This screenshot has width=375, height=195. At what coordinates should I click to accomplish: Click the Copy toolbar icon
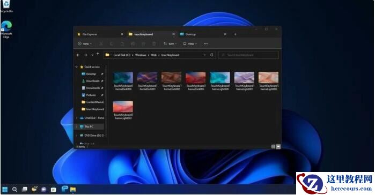[112, 44]
